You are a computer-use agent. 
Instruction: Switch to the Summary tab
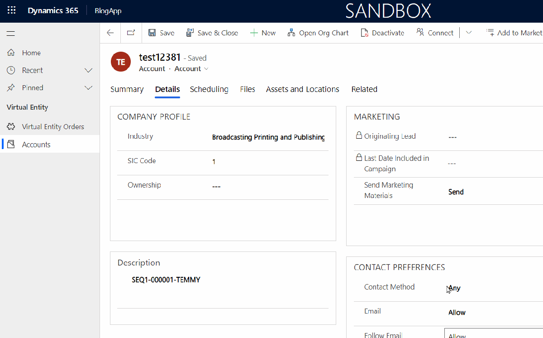click(x=127, y=89)
